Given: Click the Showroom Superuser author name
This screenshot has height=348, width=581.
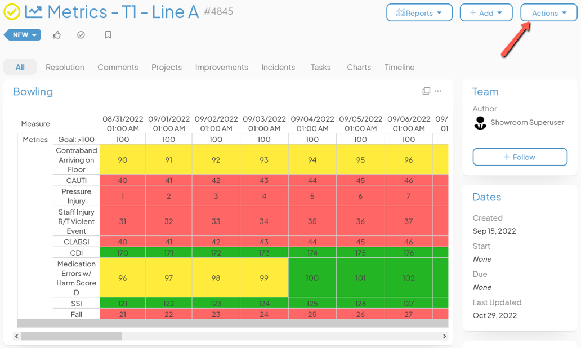Looking at the screenshot, I should (x=527, y=122).
